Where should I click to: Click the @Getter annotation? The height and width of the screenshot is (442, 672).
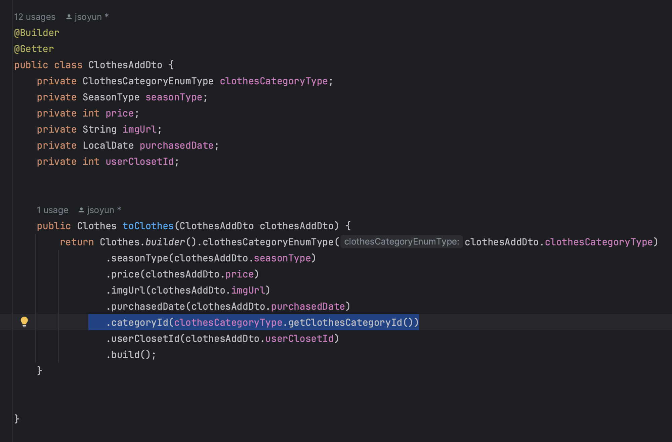pos(34,49)
